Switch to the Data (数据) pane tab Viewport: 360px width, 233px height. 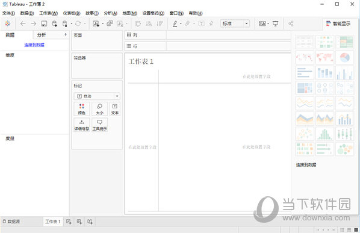click(x=10, y=35)
